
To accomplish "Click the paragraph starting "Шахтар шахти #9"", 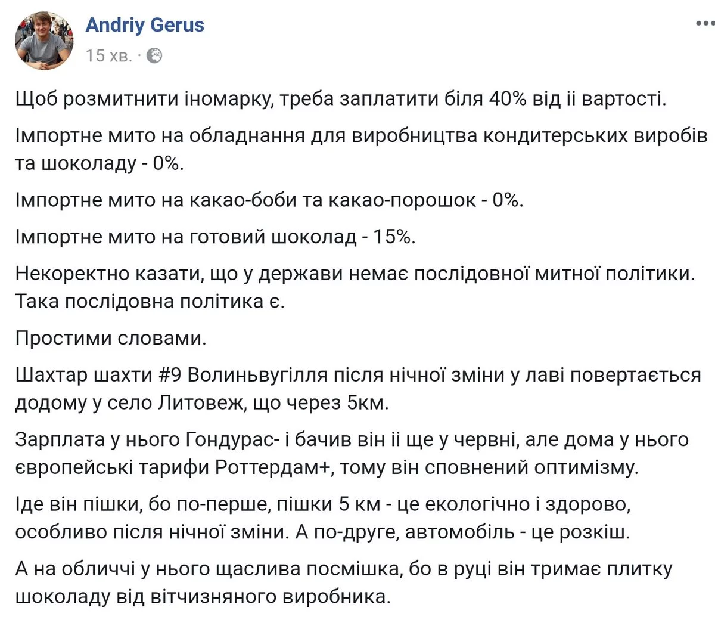I will click(x=357, y=375).
